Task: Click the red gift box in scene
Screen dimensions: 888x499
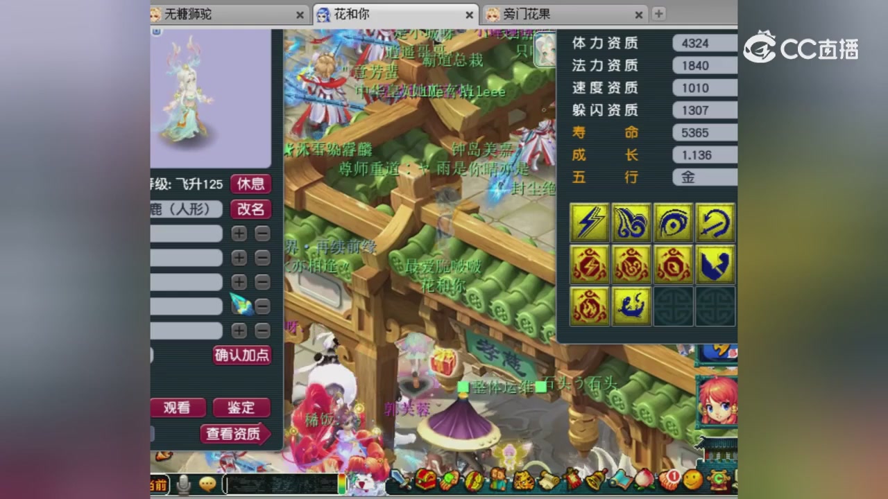Action: pyautogui.click(x=443, y=362)
